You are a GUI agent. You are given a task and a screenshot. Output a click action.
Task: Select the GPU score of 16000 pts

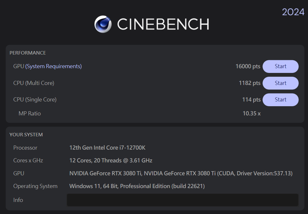click(248, 66)
